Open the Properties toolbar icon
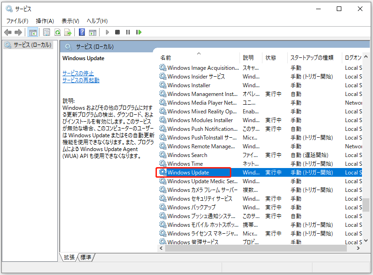 [x=47, y=32]
